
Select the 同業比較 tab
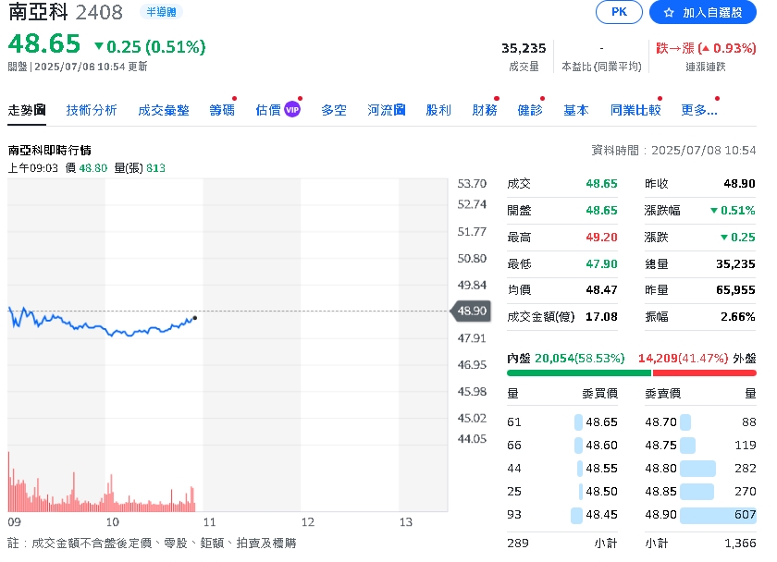[x=635, y=110]
